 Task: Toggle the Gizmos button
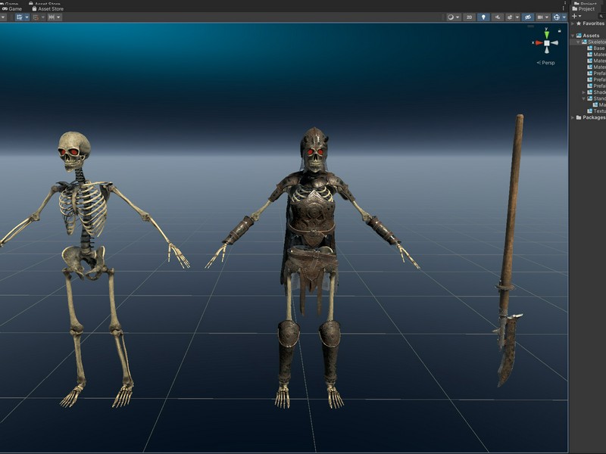point(556,17)
